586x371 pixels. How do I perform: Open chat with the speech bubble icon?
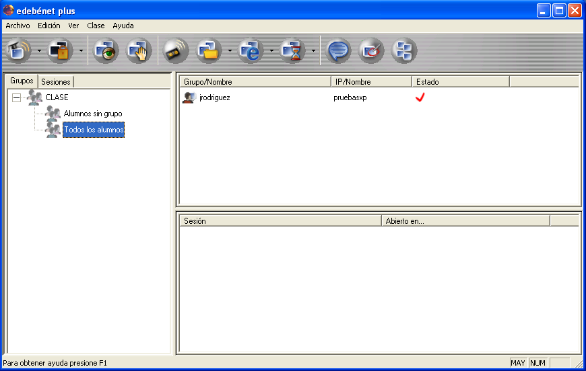pyautogui.click(x=338, y=51)
